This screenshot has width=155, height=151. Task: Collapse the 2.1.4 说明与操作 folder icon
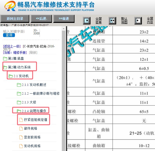pyautogui.click(x=19, y=111)
